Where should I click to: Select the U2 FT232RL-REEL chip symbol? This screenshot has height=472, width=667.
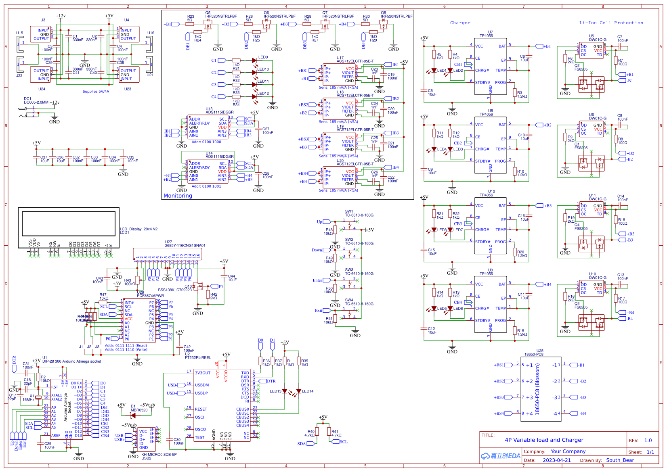(x=222, y=403)
